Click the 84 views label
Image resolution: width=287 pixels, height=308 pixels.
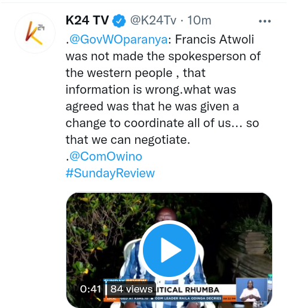point(132,289)
